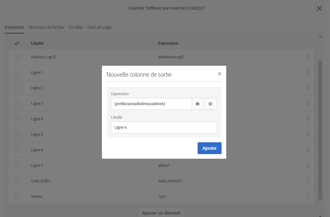This screenshot has width=330, height=217.
Task: Click the Libellé column header
Action: click(37, 43)
